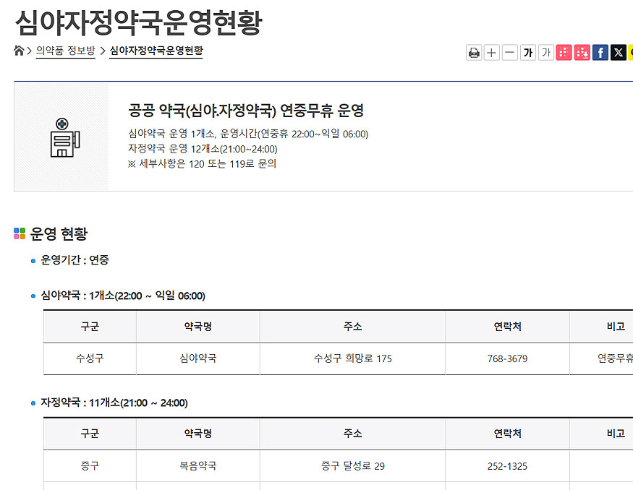Click the pharmacy building illustration icon
The width and height of the screenshot is (633, 490).
point(64,139)
